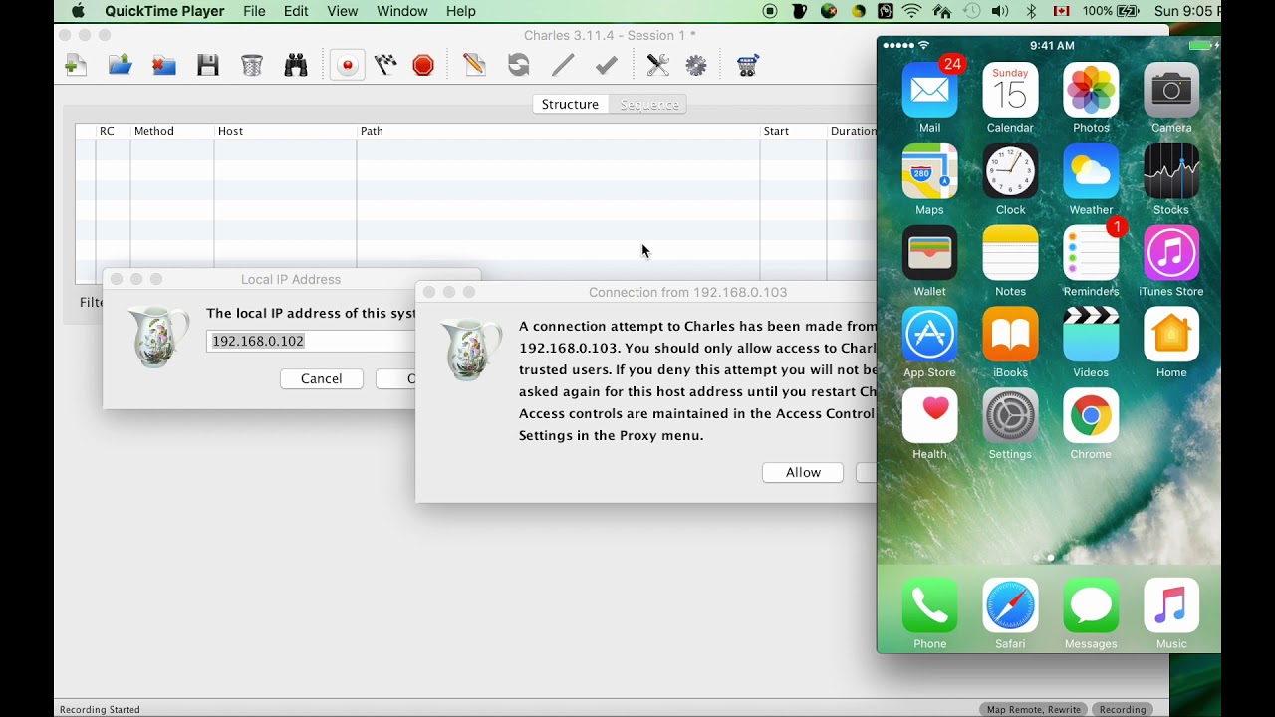The image size is (1275, 717).
Task: Click the Throttling checkered flag icon
Action: pos(385,66)
